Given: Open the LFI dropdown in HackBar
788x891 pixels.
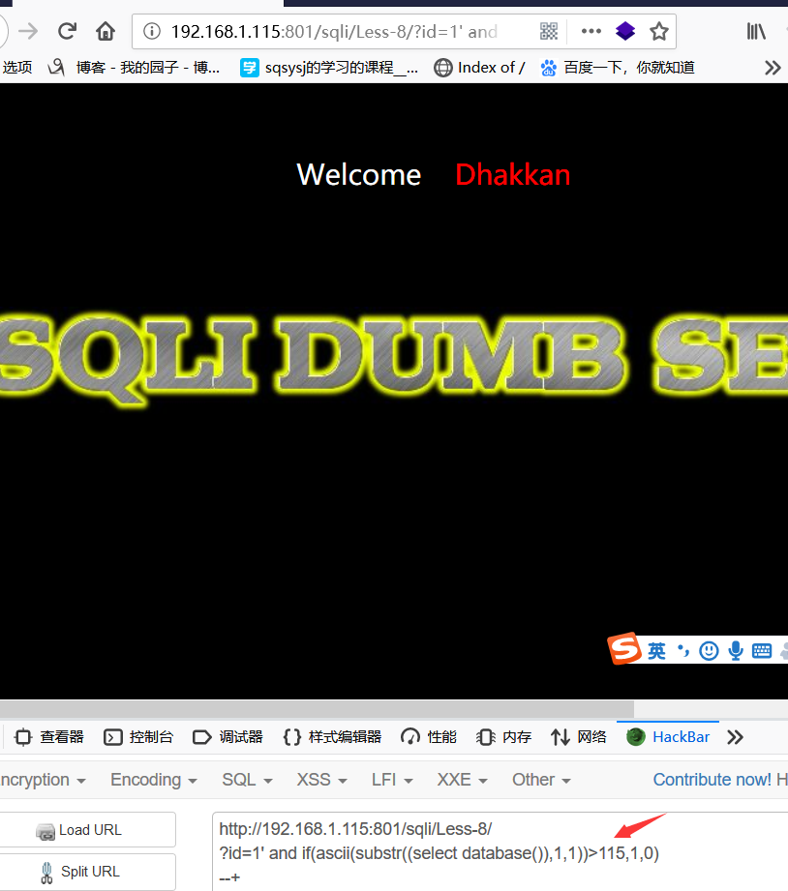Looking at the screenshot, I should coord(392,780).
